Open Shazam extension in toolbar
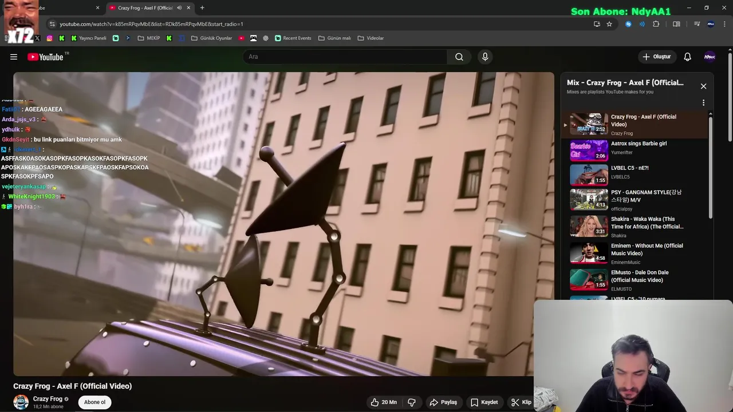The height and width of the screenshot is (412, 733). click(628, 24)
